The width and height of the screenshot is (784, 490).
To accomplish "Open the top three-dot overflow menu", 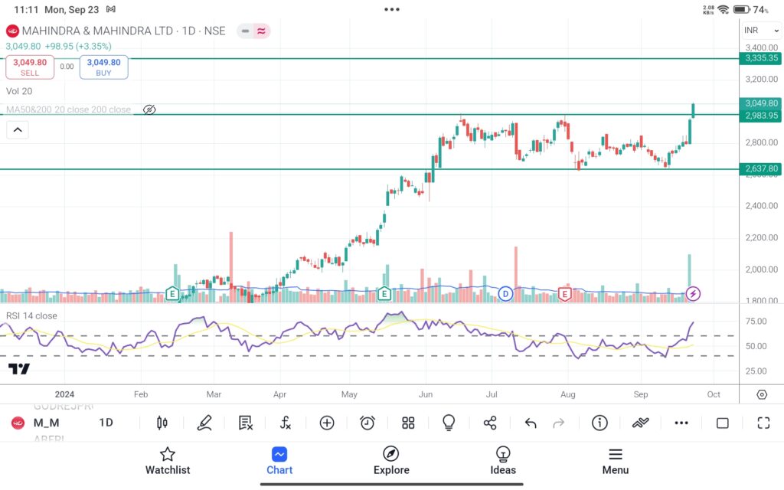I will pos(392,9).
